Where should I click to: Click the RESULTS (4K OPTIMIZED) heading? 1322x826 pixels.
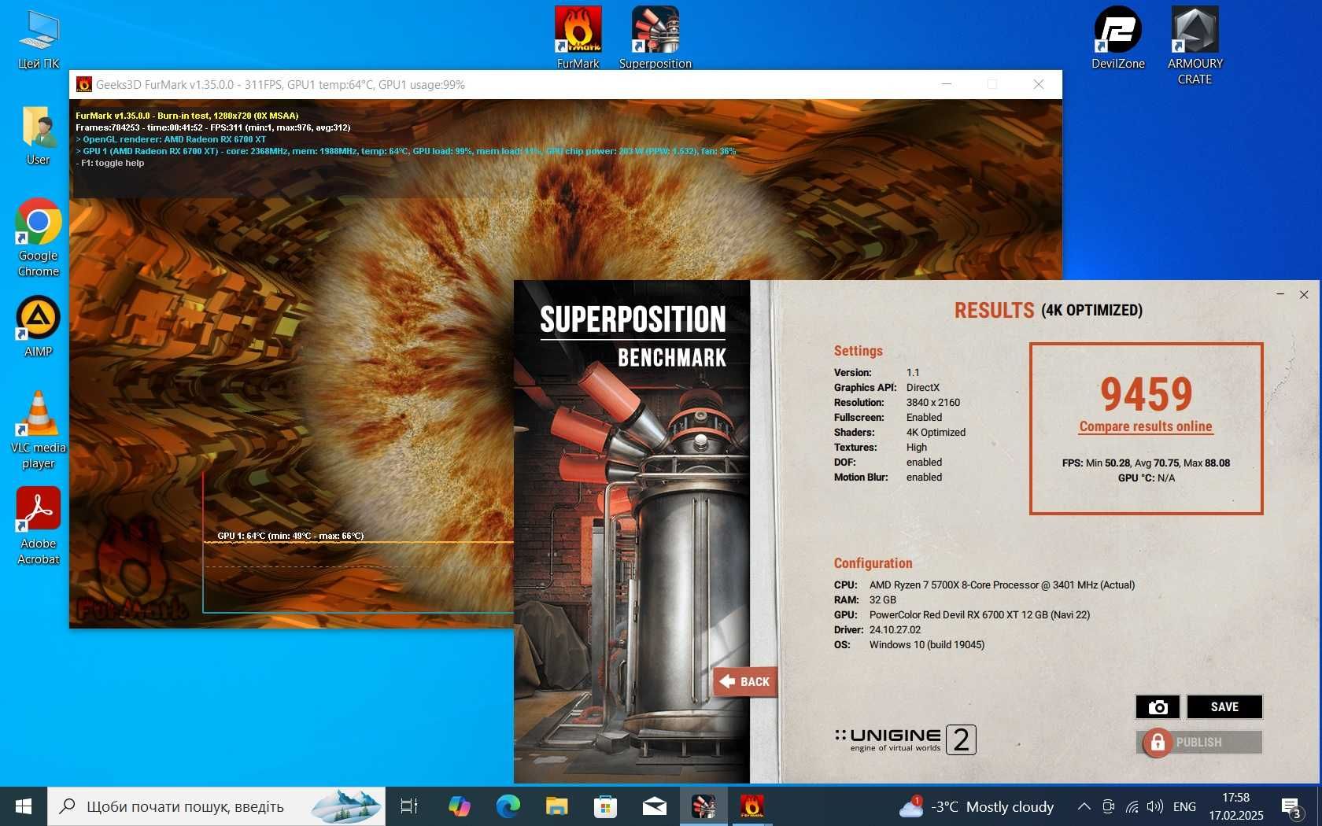(x=1048, y=310)
